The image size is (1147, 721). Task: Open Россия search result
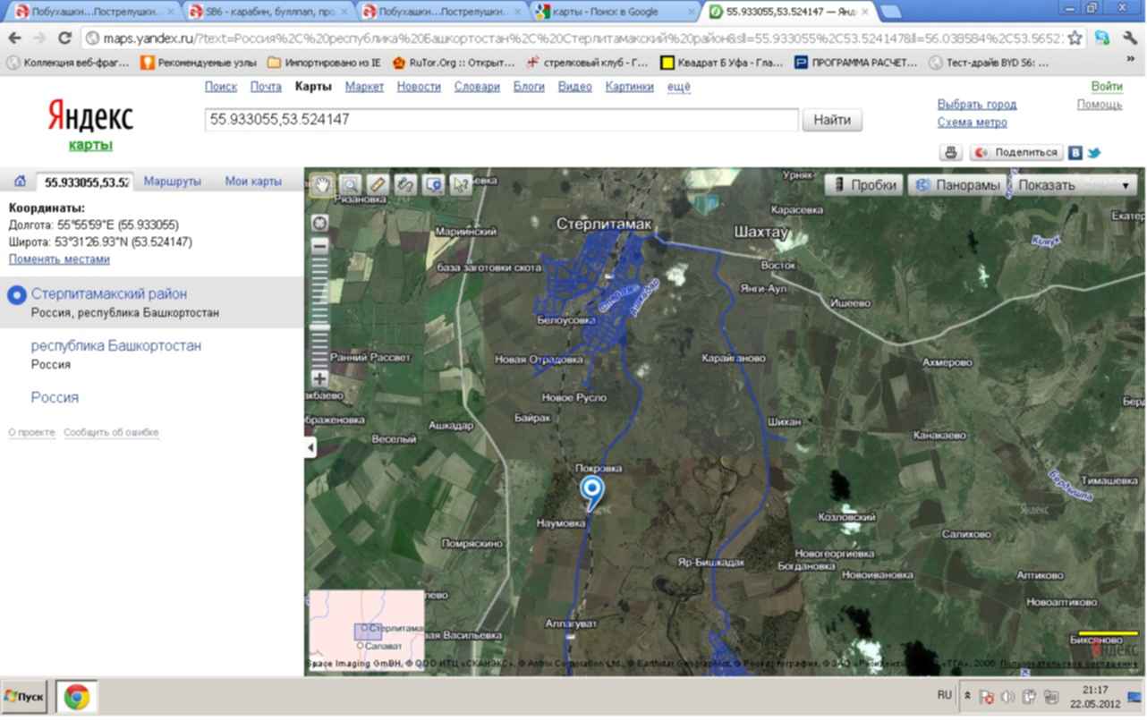[55, 397]
